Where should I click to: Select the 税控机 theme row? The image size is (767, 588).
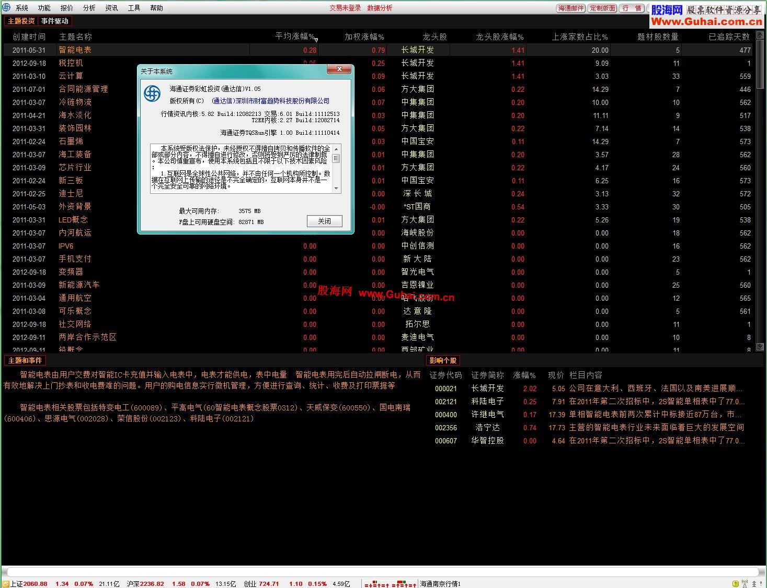(x=378, y=63)
